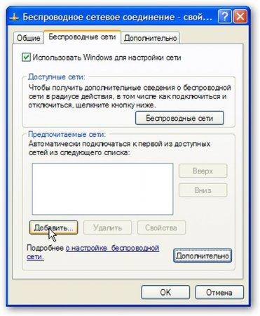Click the Дополнительно button near the link
Image resolution: width=260 pixels, height=316 pixels.
pyautogui.click(x=203, y=256)
